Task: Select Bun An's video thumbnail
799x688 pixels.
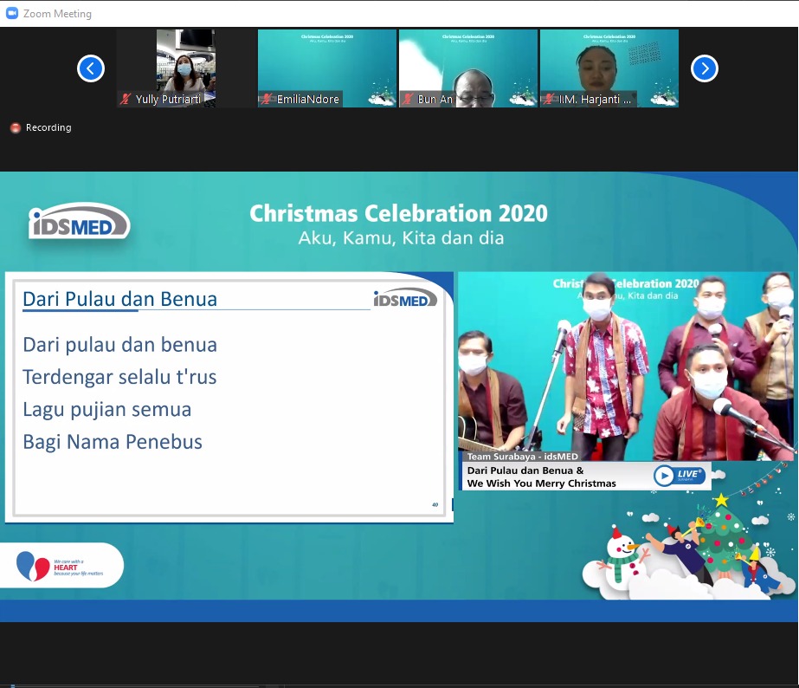Action: [x=468, y=62]
